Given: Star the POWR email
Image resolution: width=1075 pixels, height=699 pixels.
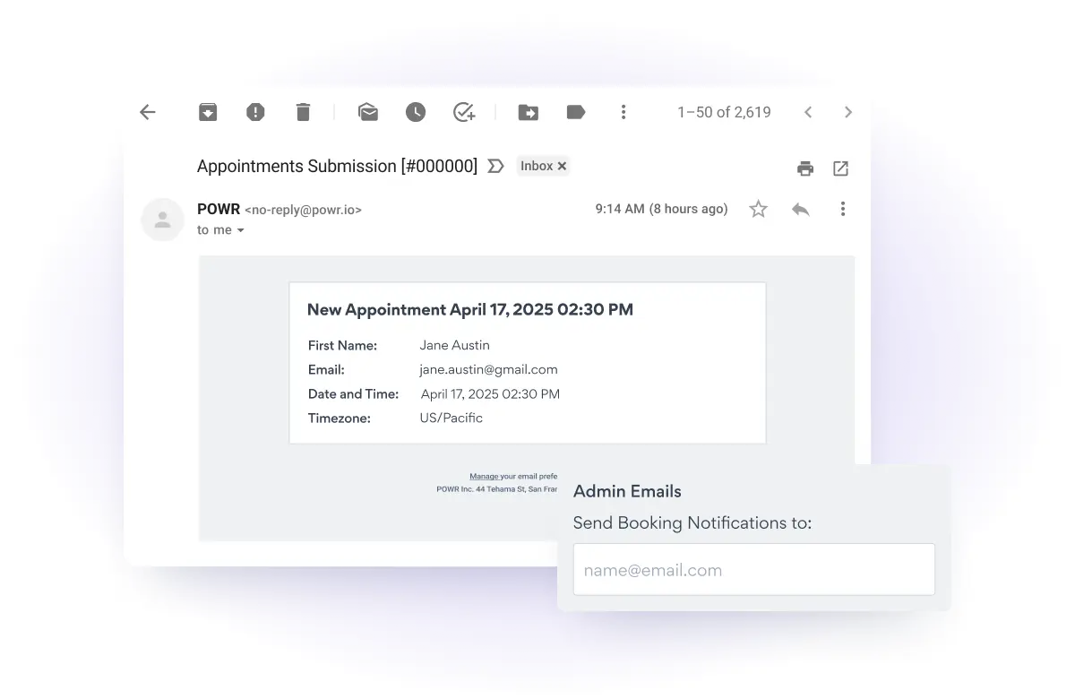Looking at the screenshot, I should click(x=759, y=209).
